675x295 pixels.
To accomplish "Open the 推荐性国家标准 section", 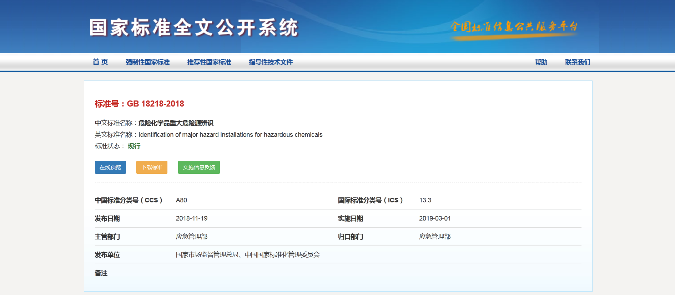I will [209, 62].
